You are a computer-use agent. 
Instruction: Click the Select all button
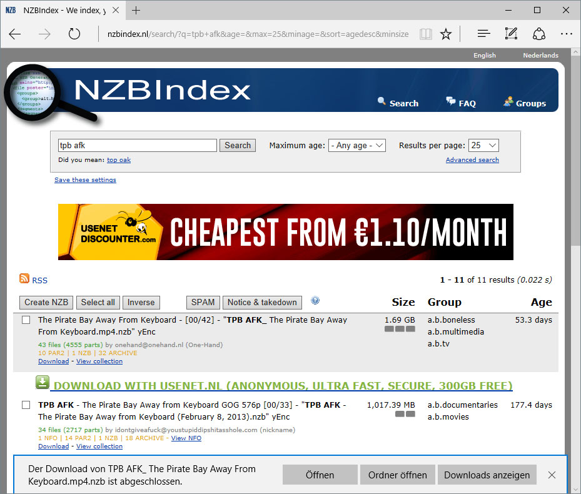98,303
